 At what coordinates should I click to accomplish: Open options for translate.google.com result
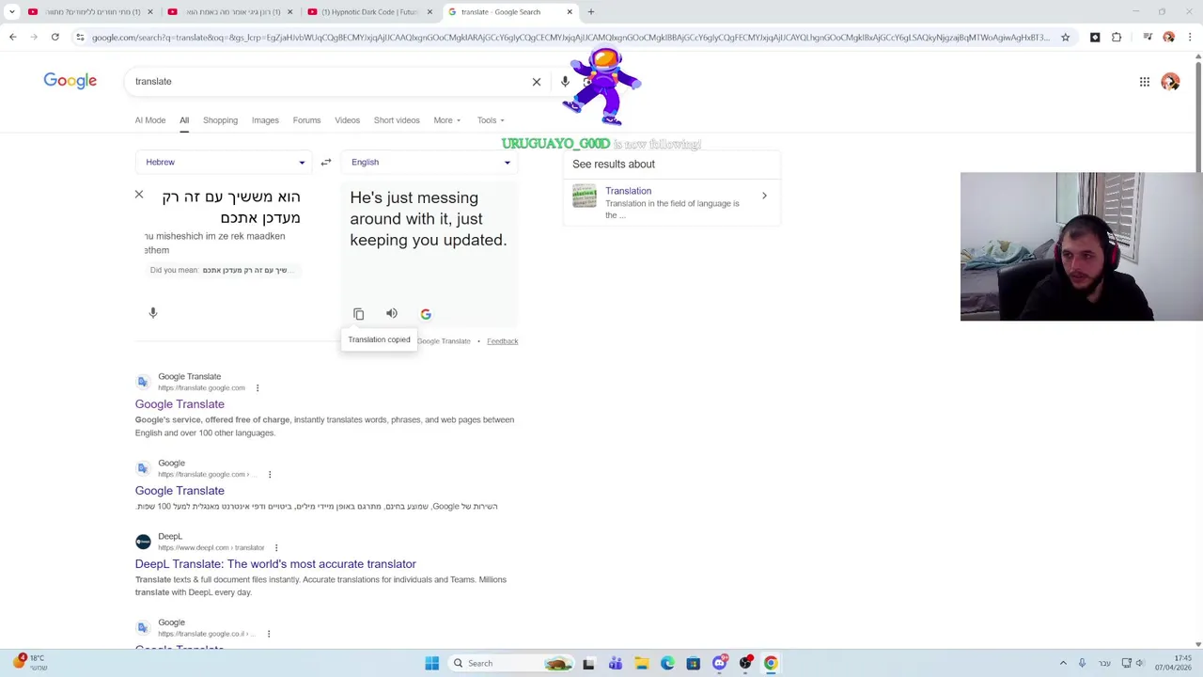pyautogui.click(x=258, y=388)
